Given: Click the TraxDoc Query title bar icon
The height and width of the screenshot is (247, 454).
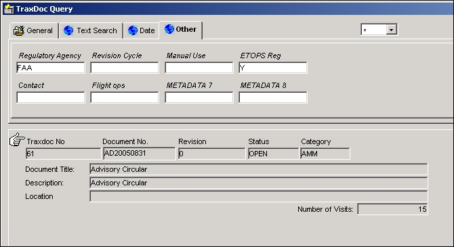Looking at the screenshot, I should click(x=9, y=9).
